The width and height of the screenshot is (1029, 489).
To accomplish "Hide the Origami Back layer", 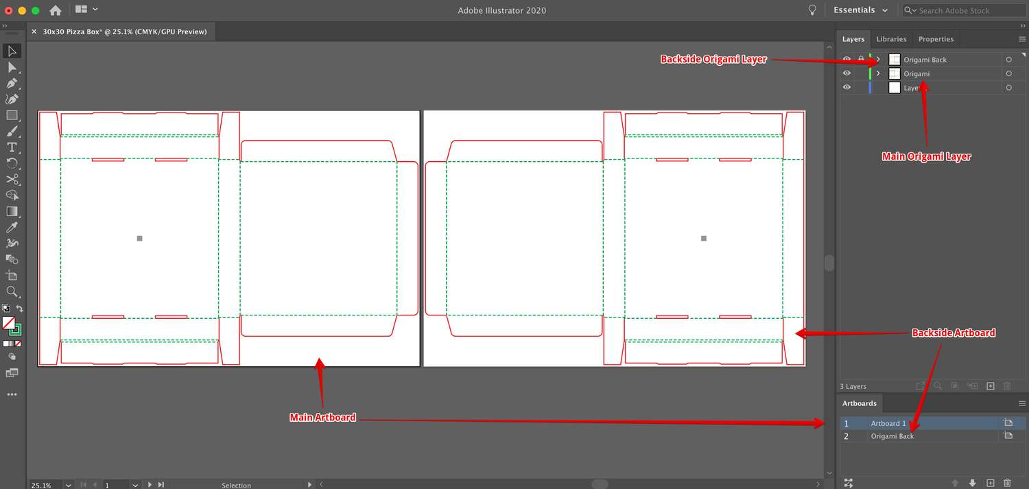I will [x=847, y=59].
